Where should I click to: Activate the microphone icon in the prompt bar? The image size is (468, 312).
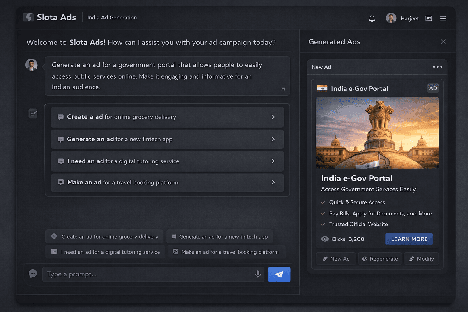pyautogui.click(x=258, y=274)
